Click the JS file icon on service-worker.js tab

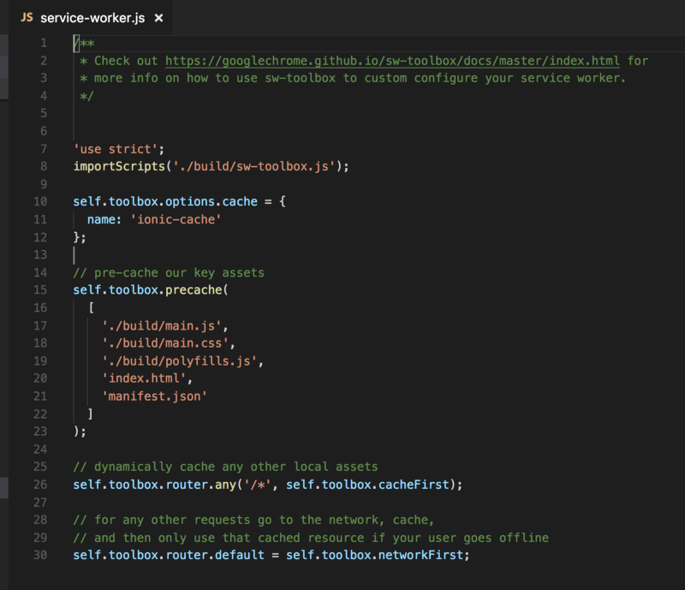[x=27, y=17]
